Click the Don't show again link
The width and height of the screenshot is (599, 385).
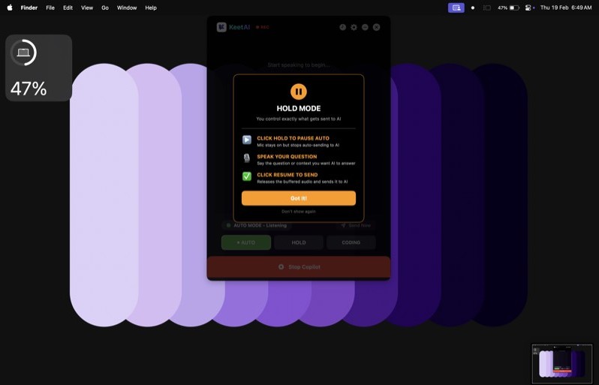tap(299, 212)
